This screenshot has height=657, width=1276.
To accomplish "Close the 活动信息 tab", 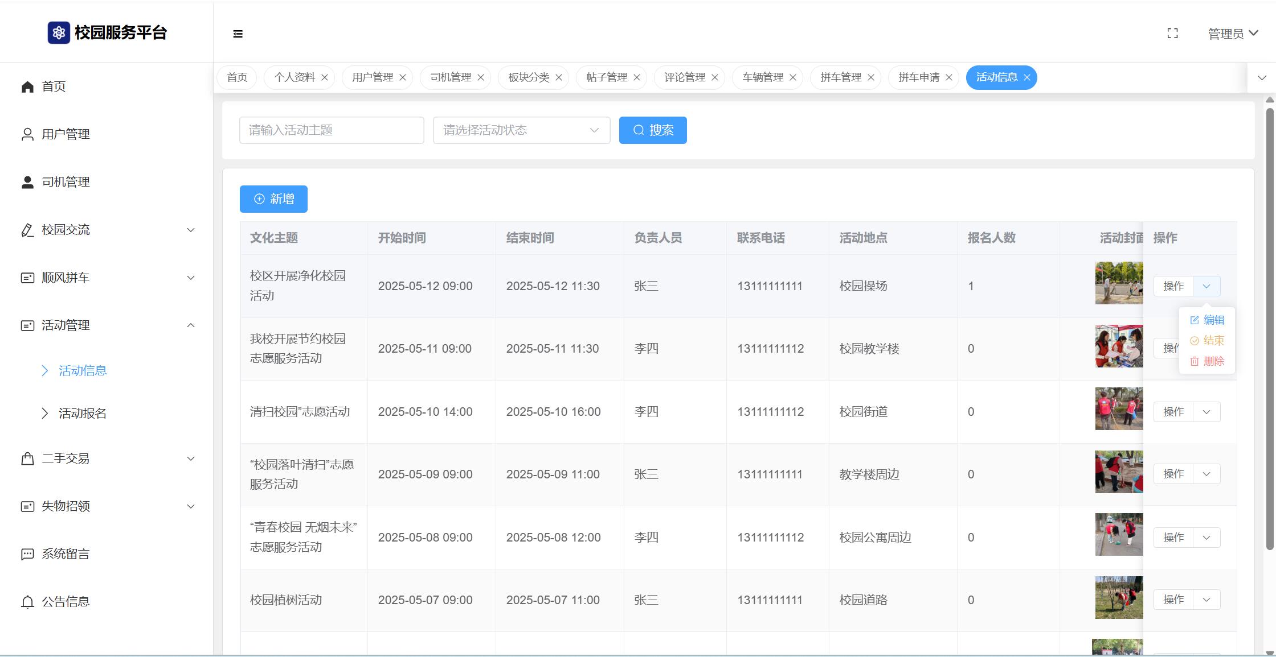I will [1027, 77].
